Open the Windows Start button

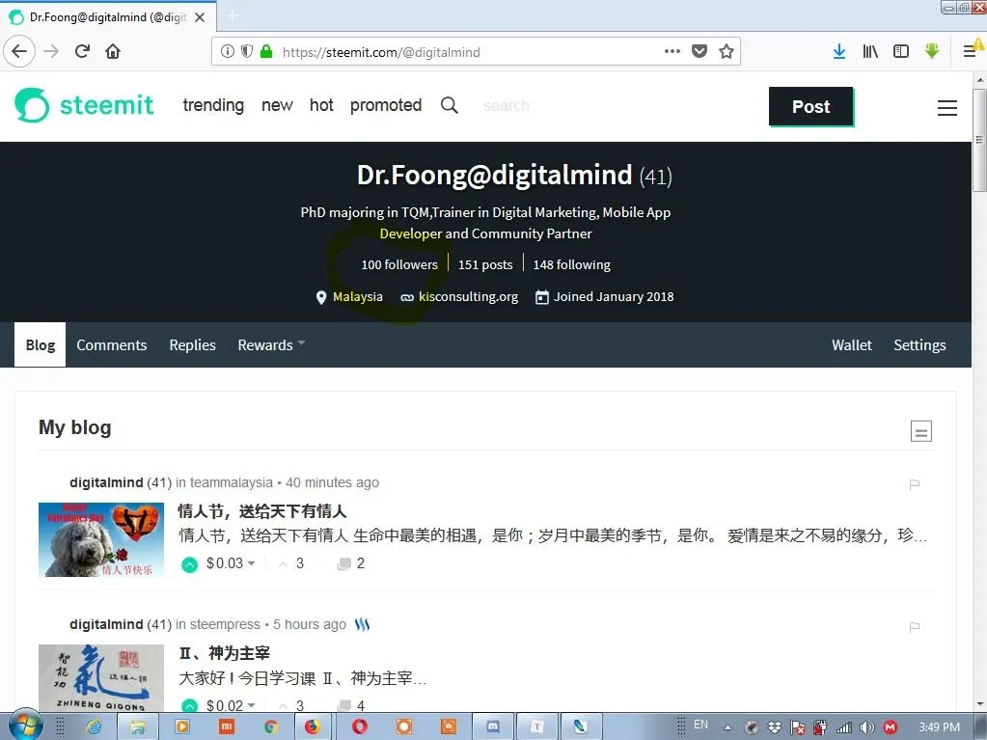[x=25, y=726]
